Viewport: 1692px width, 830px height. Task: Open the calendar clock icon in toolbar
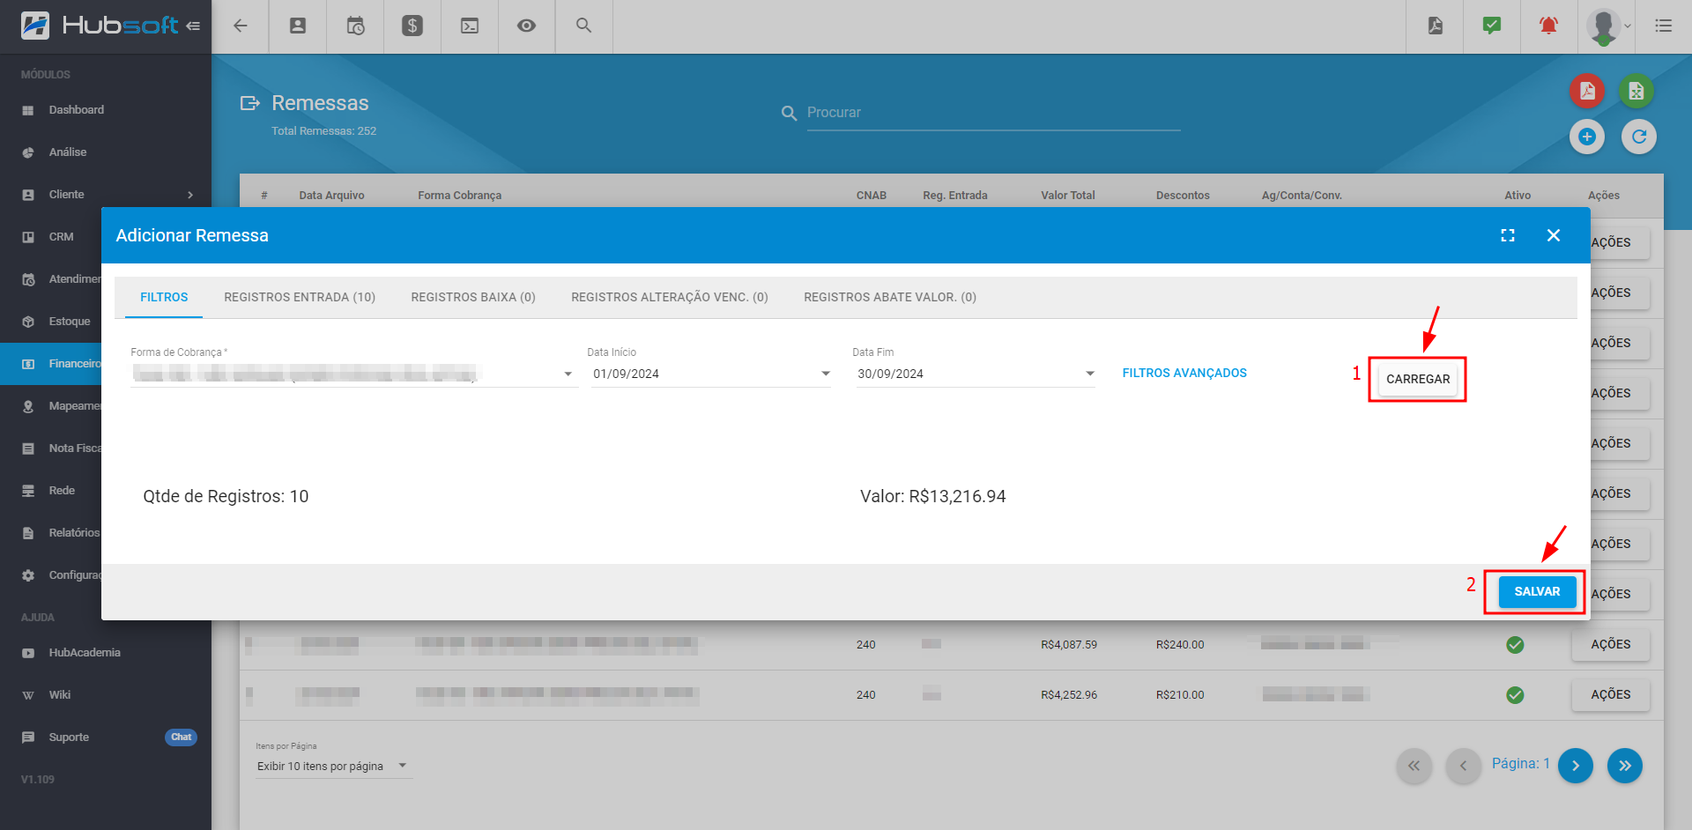355,26
